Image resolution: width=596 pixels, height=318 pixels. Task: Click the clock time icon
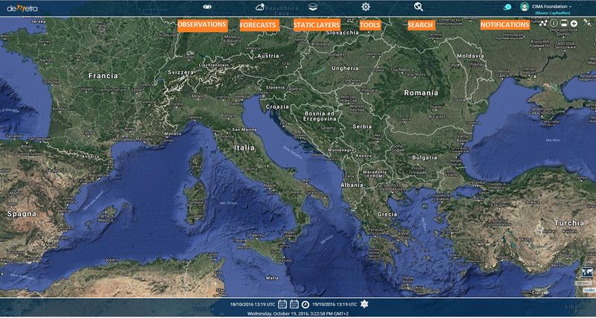305,305
